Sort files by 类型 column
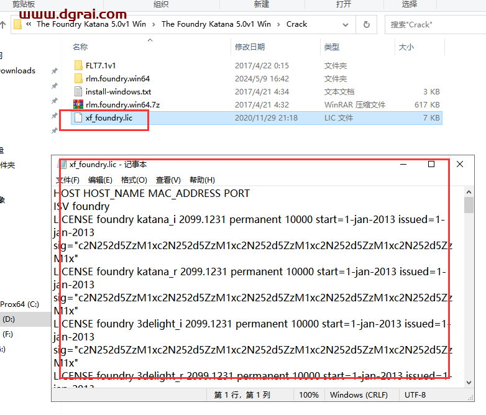486x415 pixels. (x=332, y=47)
